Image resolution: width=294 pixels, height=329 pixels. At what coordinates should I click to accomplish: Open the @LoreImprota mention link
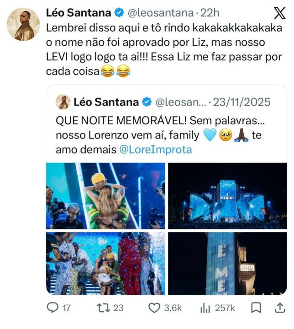click(162, 149)
